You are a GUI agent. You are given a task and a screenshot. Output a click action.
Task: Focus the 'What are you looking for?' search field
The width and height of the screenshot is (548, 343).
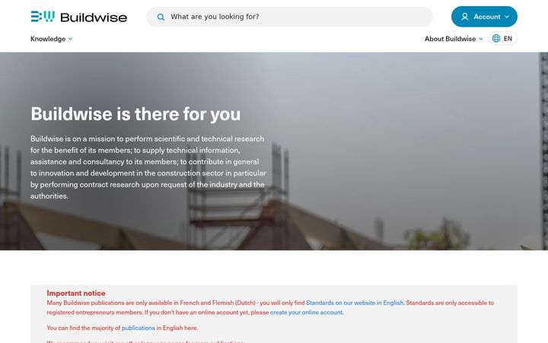pos(289,17)
